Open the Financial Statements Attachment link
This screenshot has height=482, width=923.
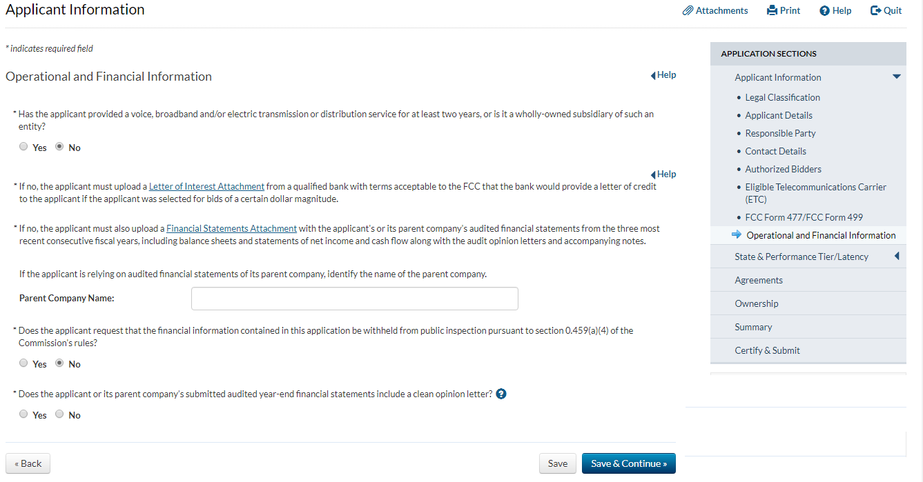pos(231,228)
